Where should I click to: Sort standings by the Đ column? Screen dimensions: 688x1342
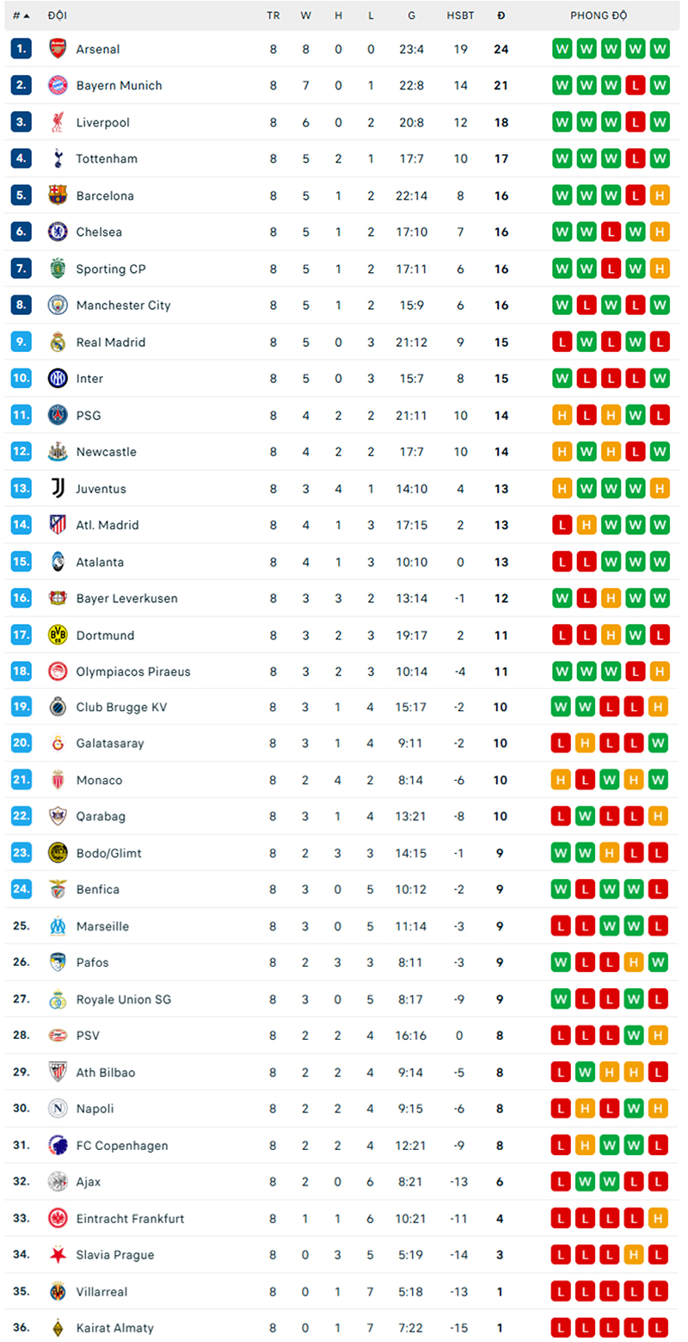point(501,15)
